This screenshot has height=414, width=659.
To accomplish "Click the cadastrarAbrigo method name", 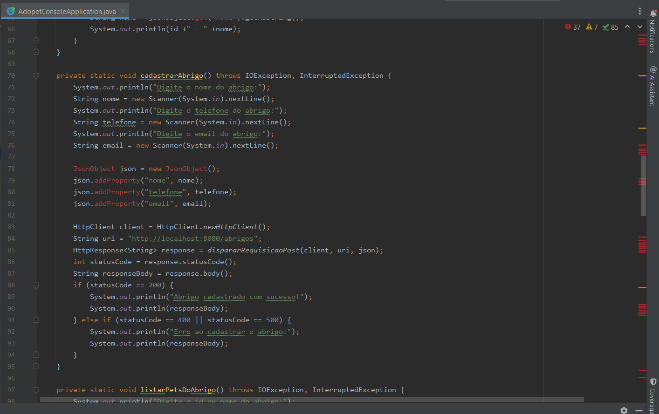I will (172, 75).
